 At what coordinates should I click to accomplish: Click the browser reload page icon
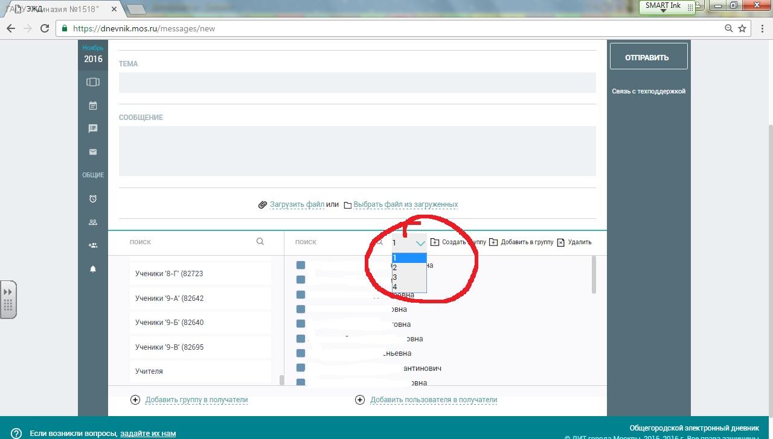click(x=45, y=28)
